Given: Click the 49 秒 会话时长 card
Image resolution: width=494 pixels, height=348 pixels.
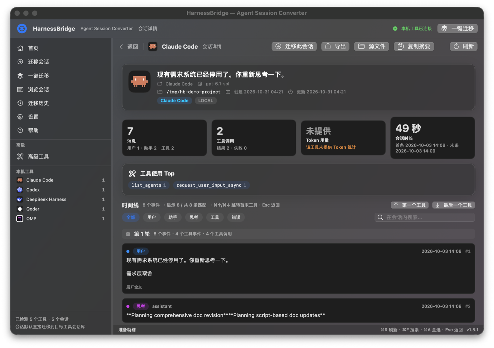Looking at the screenshot, I should (433, 138).
